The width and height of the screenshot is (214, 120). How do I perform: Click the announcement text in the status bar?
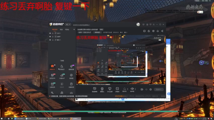69,96
